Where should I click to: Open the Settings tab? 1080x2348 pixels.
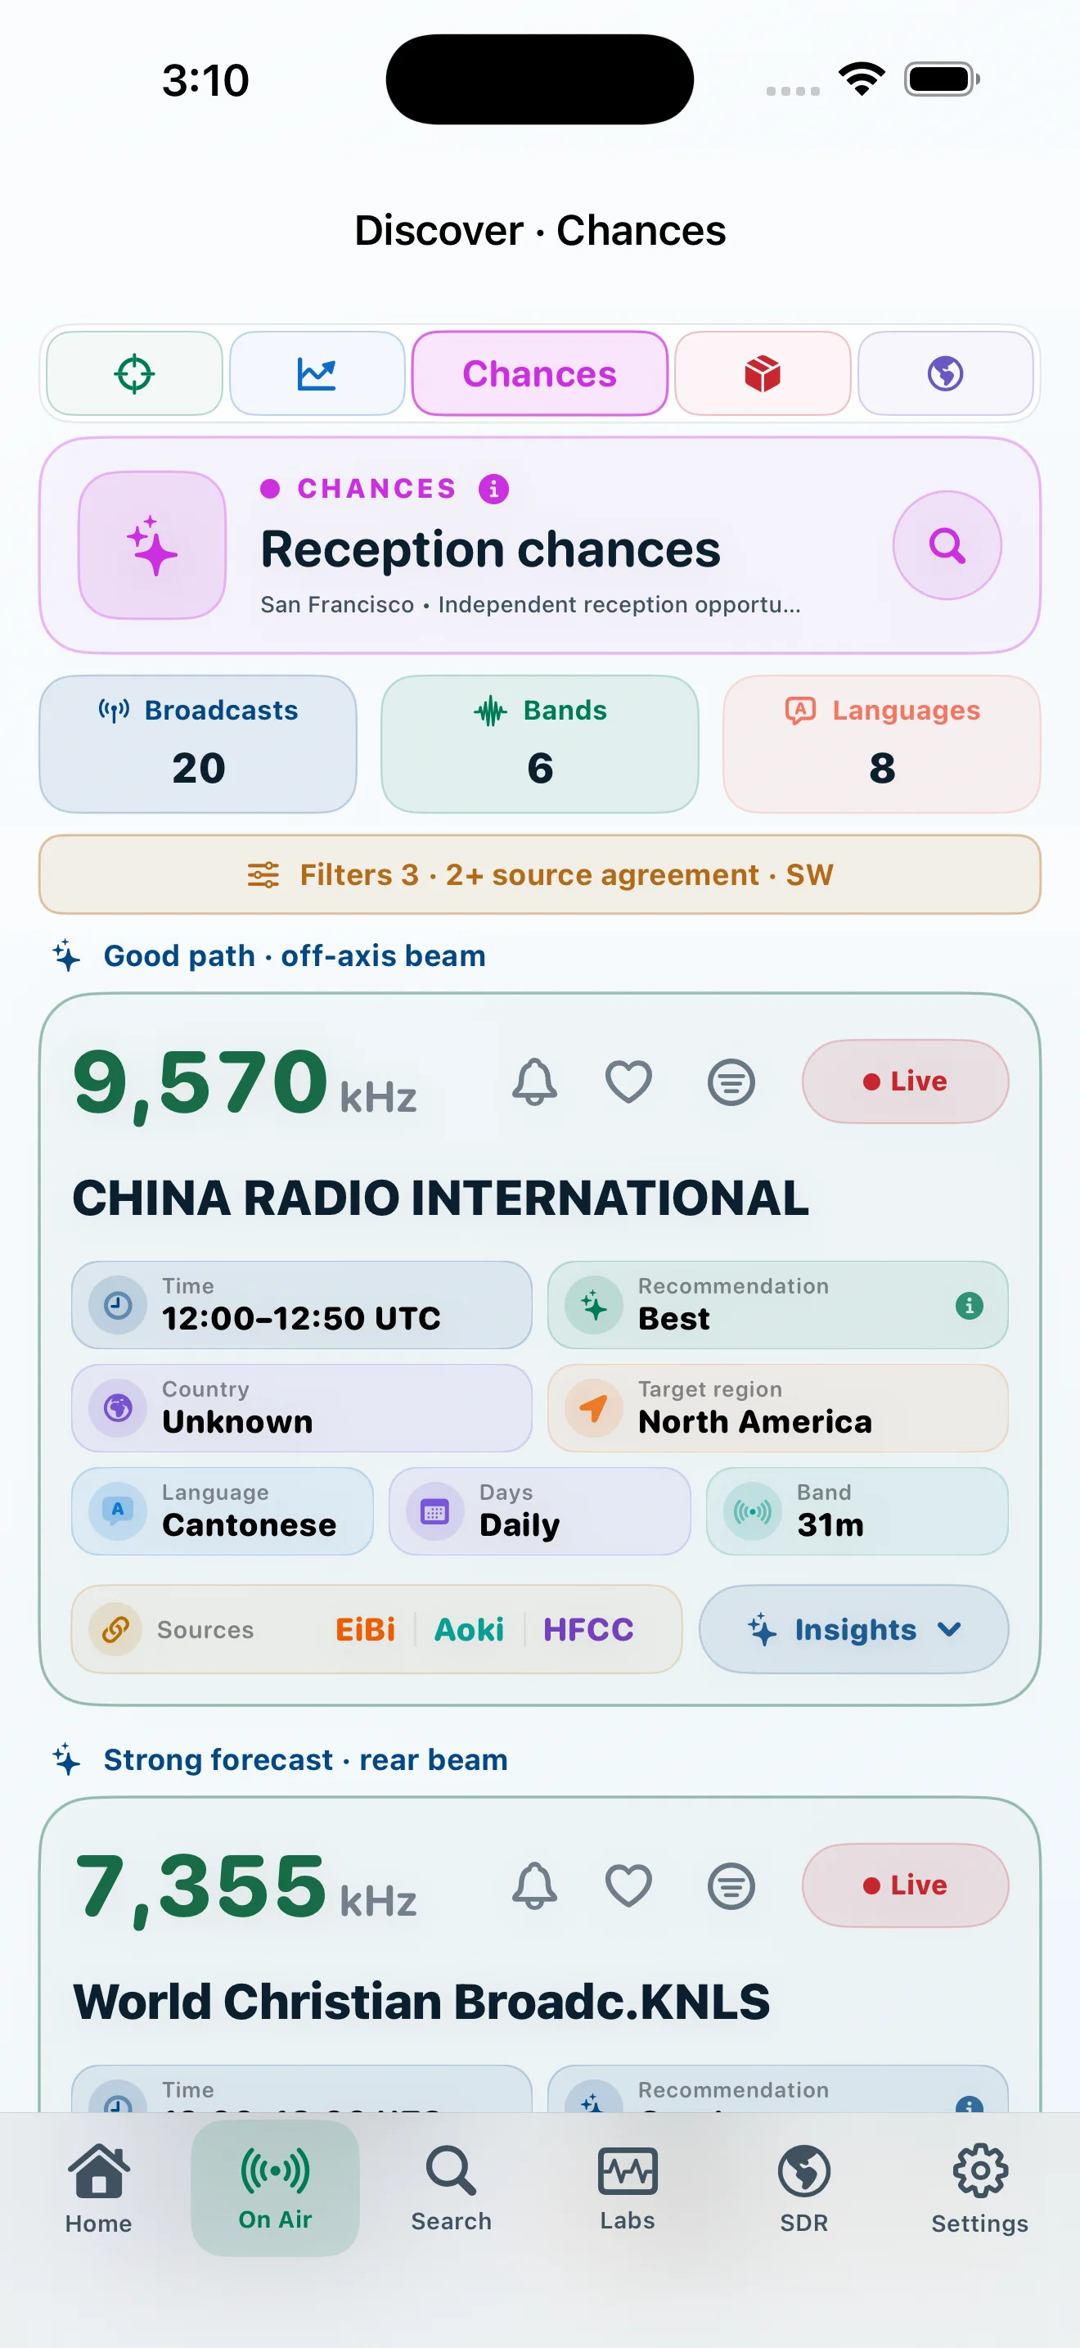980,2189
